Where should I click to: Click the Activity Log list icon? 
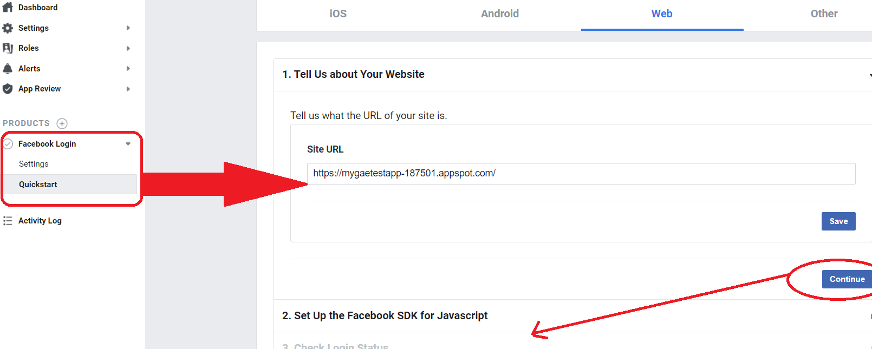tap(8, 221)
